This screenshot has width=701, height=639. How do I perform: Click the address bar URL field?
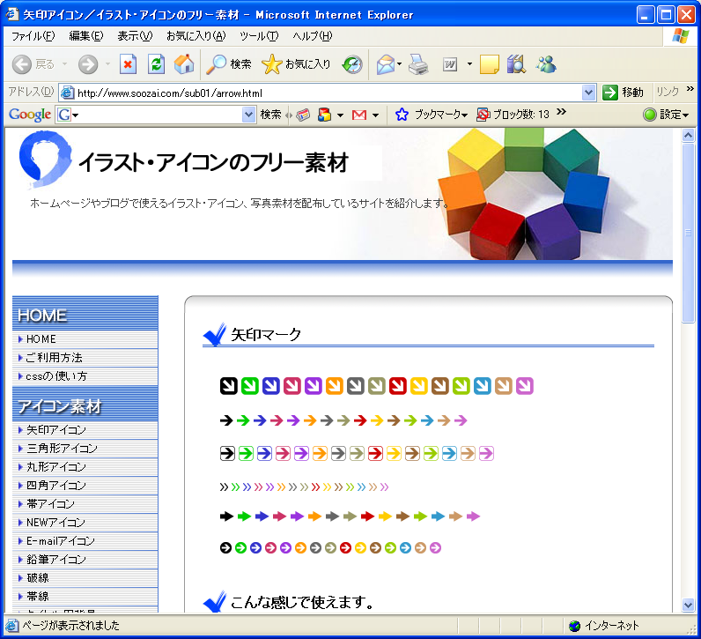[x=328, y=93]
